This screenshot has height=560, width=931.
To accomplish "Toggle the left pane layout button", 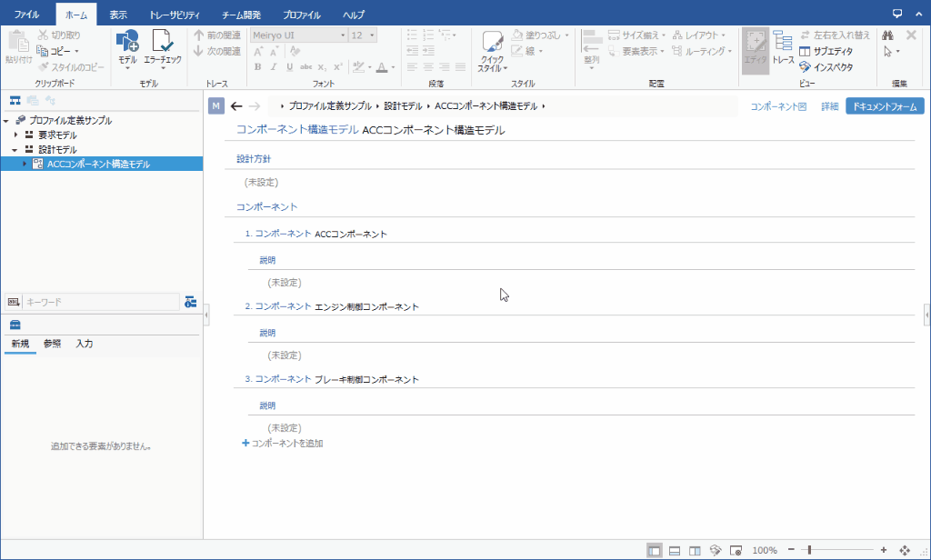I will click(655, 550).
